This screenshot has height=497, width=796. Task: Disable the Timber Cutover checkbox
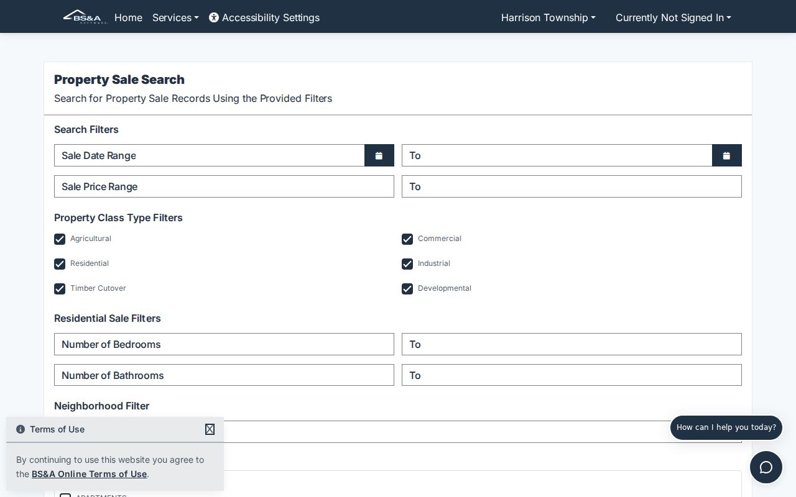pyautogui.click(x=60, y=289)
